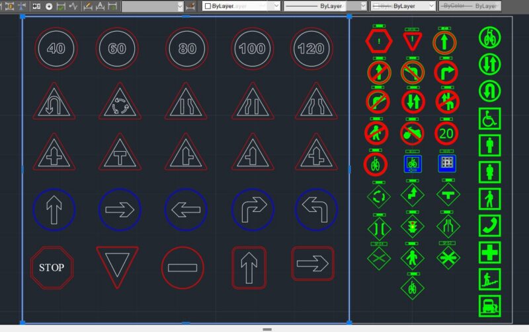
Task: Select the blue left arrow circle sign
Action: coord(186,209)
